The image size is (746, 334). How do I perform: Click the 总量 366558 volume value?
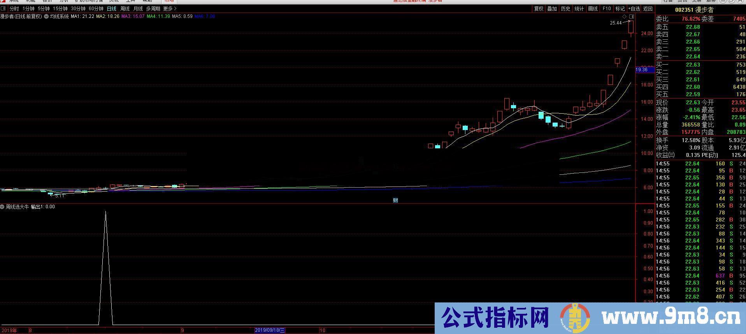pyautogui.click(x=691, y=125)
